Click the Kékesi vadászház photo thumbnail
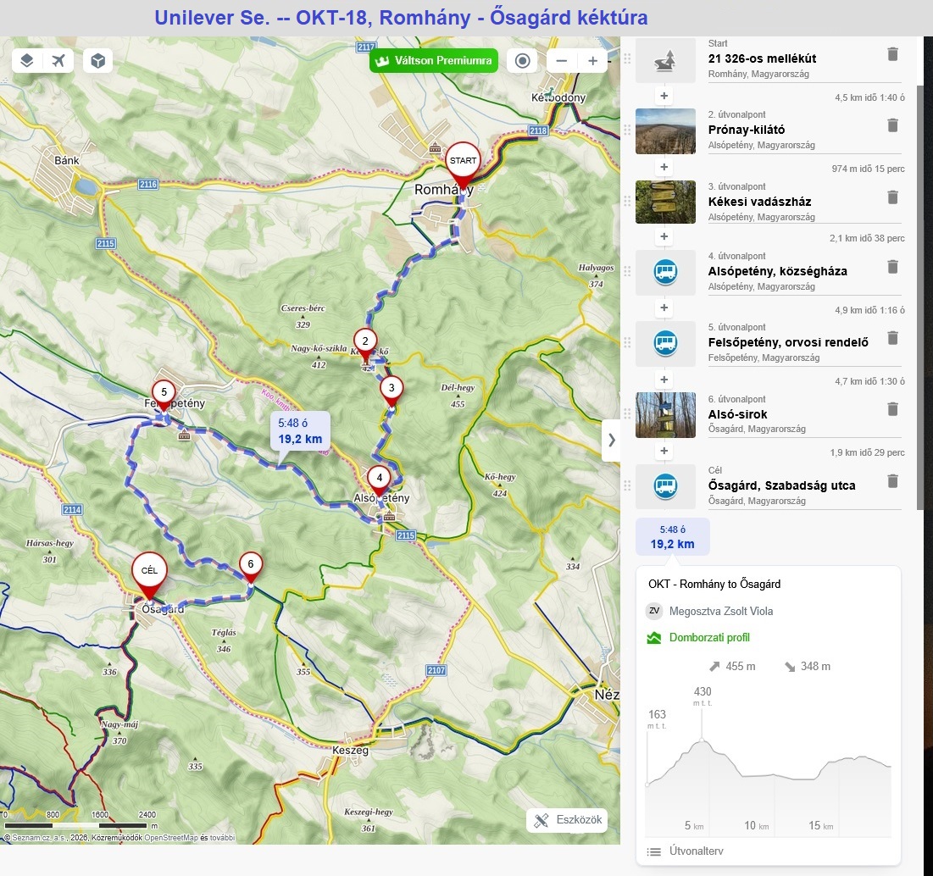The width and height of the screenshot is (933, 876). point(665,202)
